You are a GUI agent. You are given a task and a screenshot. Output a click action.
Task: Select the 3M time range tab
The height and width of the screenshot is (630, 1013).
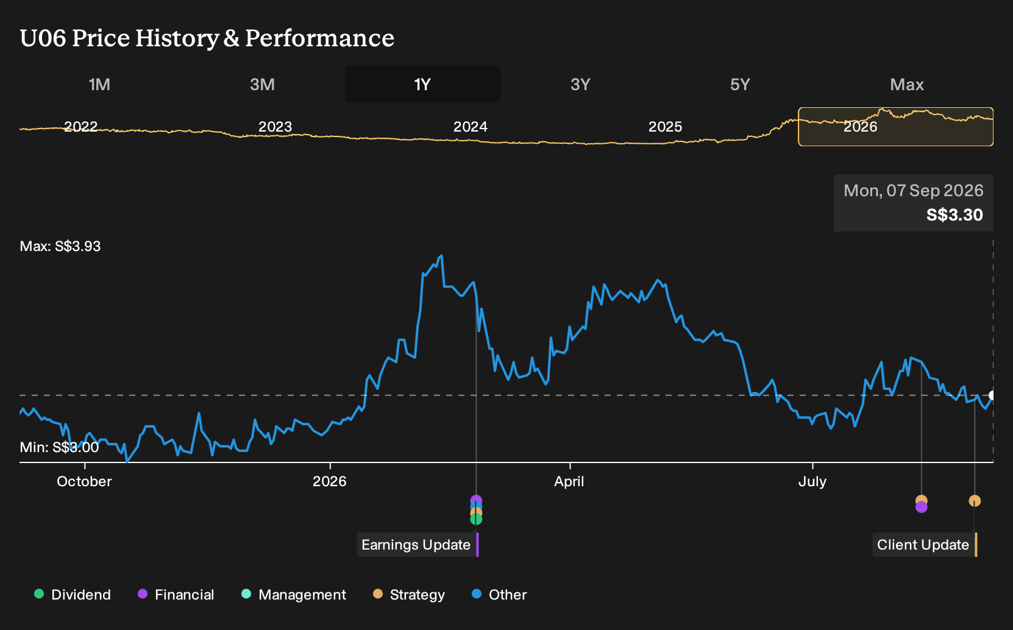262,84
